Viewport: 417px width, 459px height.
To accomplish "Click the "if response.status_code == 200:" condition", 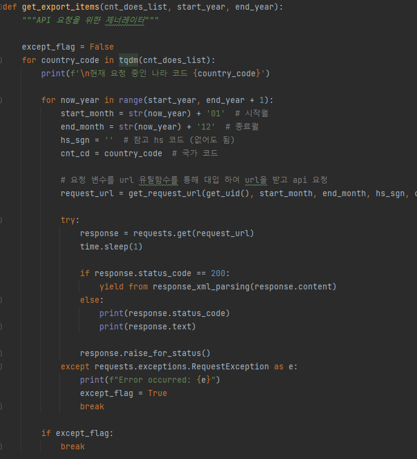I will pos(155,274).
